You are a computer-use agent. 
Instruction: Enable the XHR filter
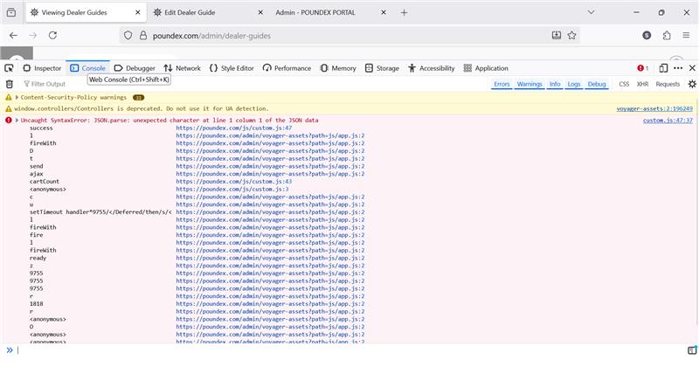642,84
